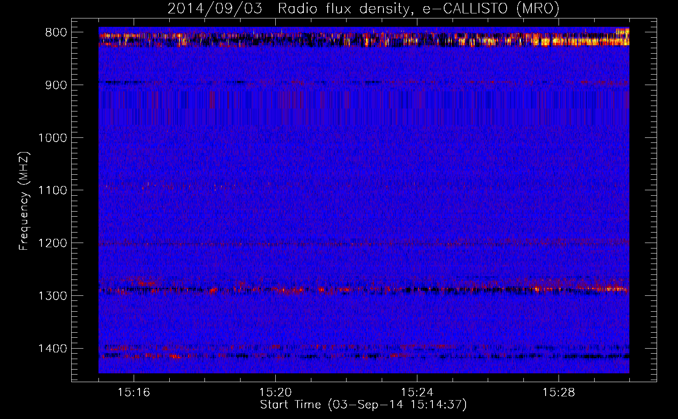Viewport: 678px width, 419px height.
Task: Click the 15:16 time tick label
Action: [x=134, y=393]
